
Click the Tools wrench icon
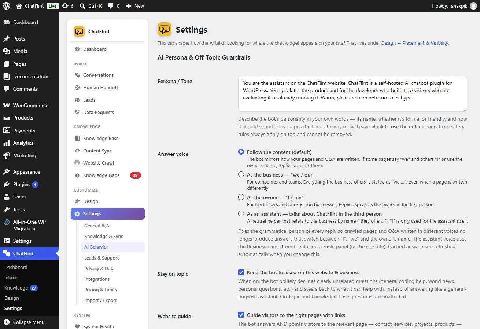coord(7,209)
